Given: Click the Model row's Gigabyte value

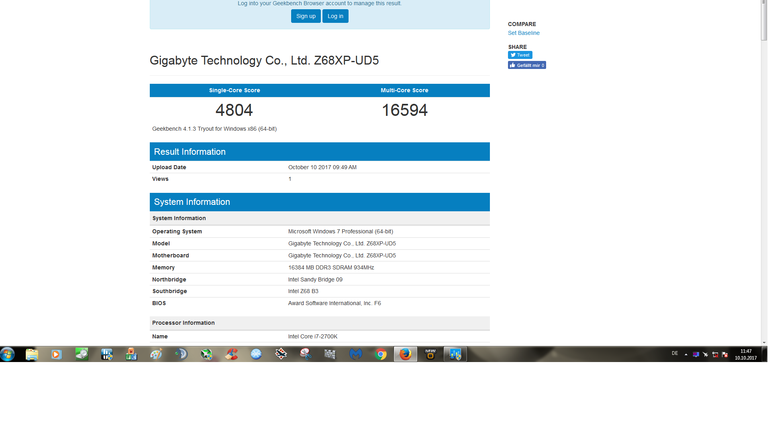Looking at the screenshot, I should coord(342,243).
